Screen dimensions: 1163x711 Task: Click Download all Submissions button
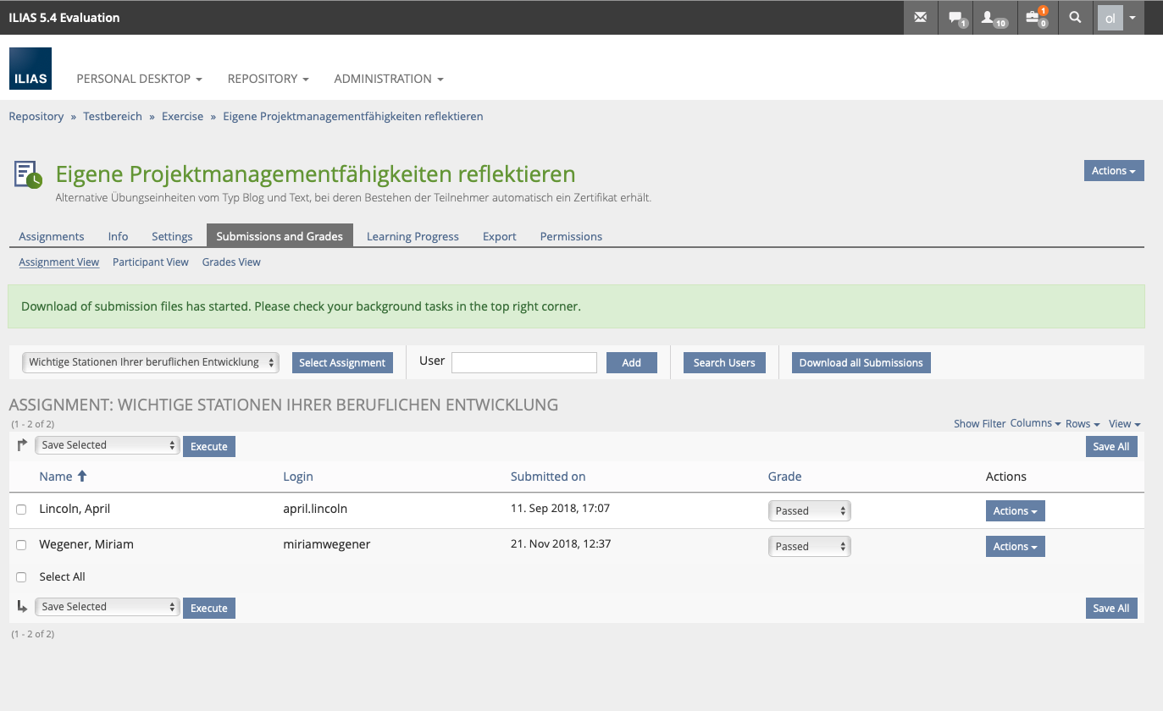point(861,362)
